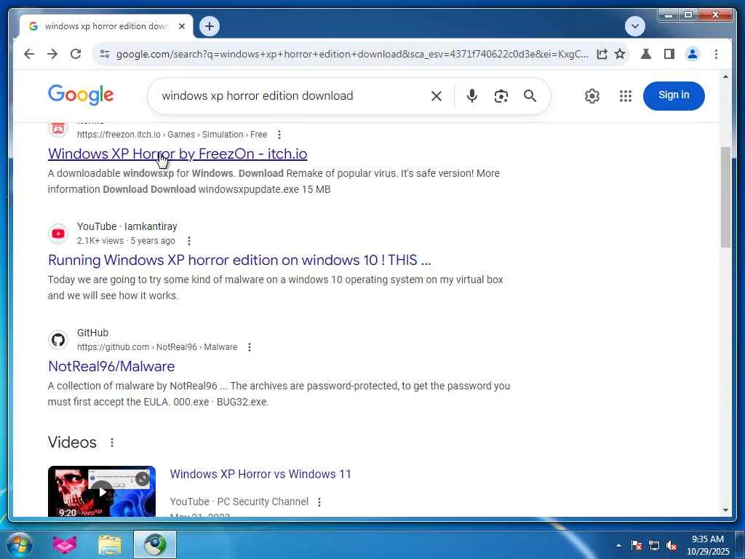Click github.com NotReal96 breadcrumb URL
Screen dimensions: 745x559
coord(157,347)
